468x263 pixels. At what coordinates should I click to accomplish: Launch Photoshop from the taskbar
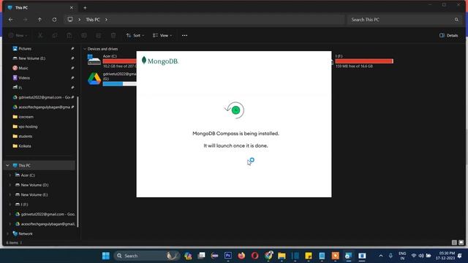click(x=228, y=256)
